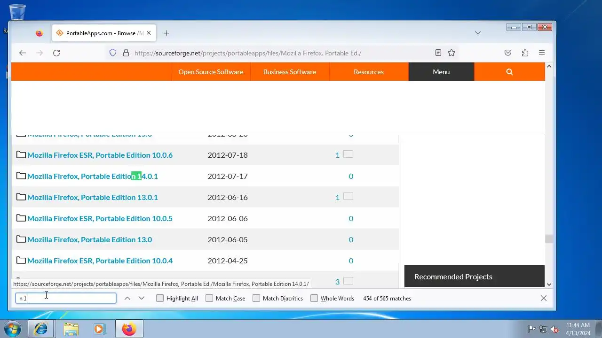Open the Windows Start button
The height and width of the screenshot is (338, 602).
pyautogui.click(x=12, y=329)
